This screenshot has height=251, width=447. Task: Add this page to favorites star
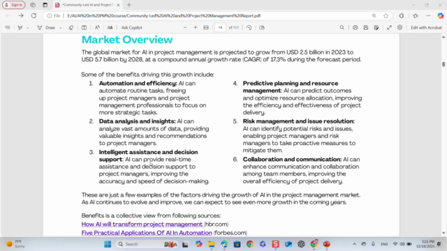click(386, 15)
